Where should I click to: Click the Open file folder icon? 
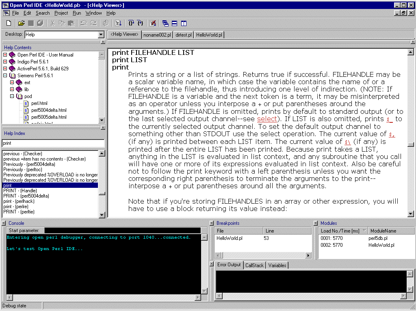point(21,23)
